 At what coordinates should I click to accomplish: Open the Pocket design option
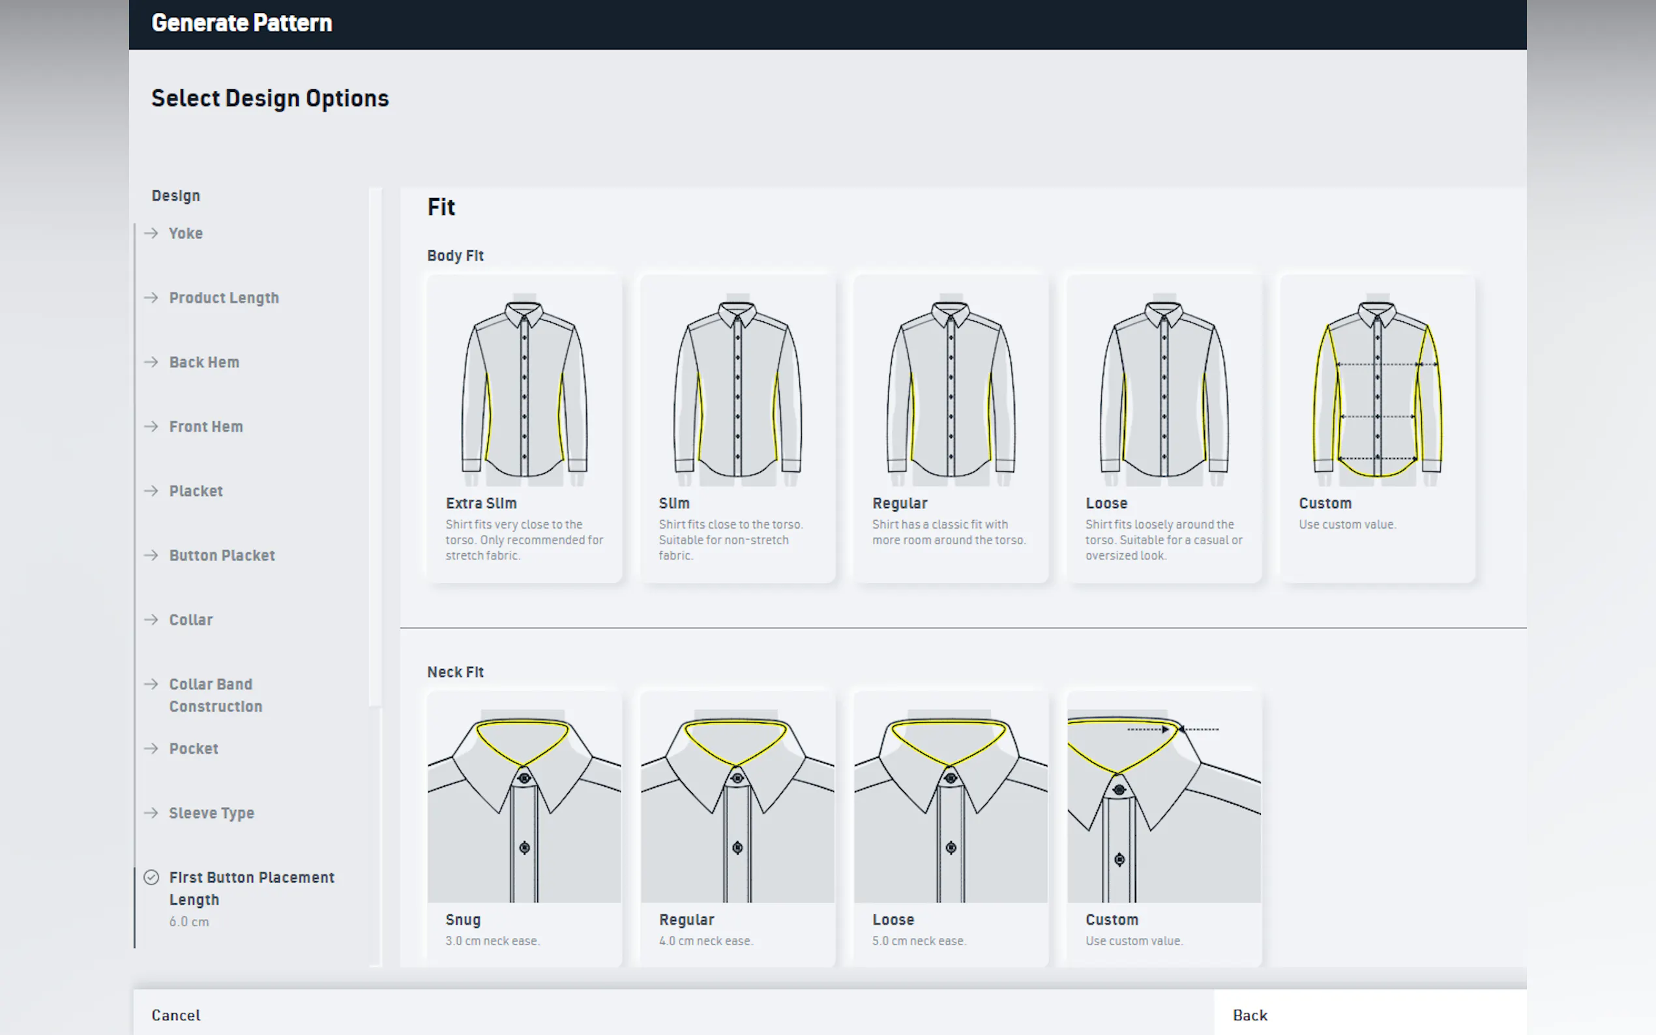[x=193, y=748]
